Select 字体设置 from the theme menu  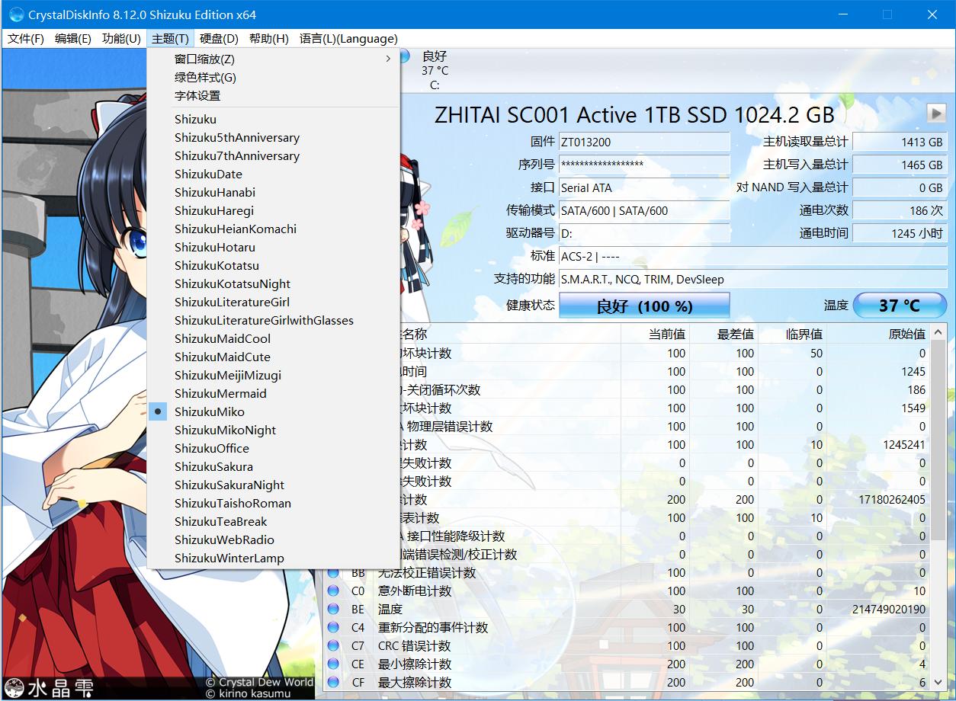click(197, 95)
